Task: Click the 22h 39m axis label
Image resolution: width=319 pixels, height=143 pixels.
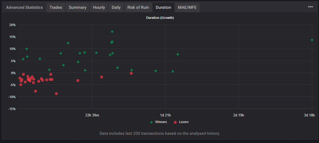Action: 92,115
